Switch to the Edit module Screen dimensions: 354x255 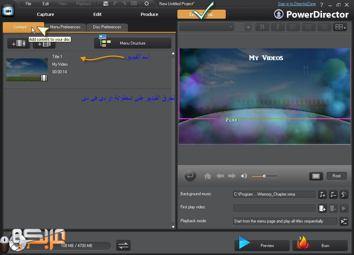tap(97, 14)
